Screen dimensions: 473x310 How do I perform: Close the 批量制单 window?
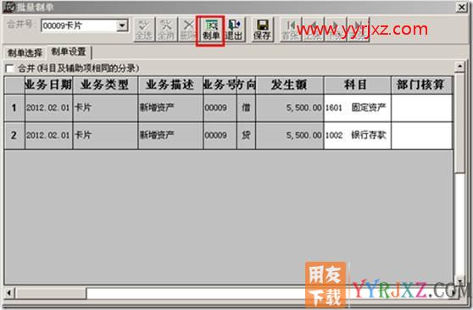point(461,8)
